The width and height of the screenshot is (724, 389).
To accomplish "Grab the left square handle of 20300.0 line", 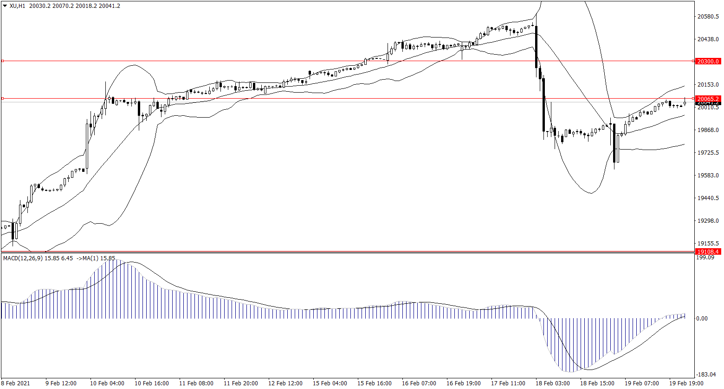I will [x=2, y=61].
